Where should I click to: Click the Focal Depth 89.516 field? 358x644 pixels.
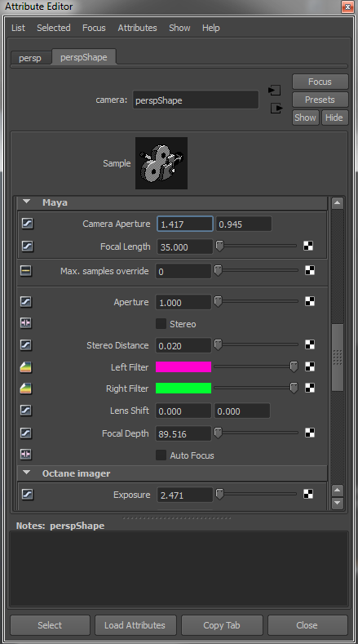183,433
